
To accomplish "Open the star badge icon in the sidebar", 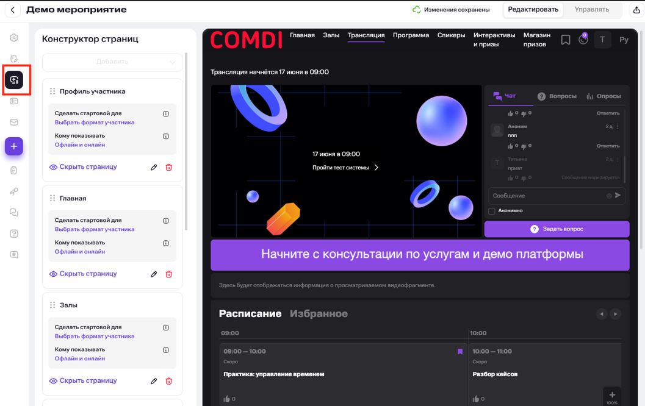I will tap(14, 255).
